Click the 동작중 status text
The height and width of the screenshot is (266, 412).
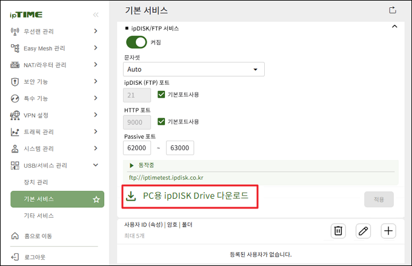[147, 165]
